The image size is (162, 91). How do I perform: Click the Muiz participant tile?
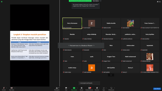point(111,45)
